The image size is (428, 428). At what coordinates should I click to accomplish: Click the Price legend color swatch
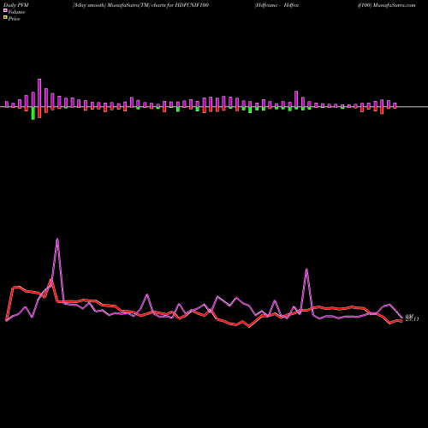tap(5, 17)
